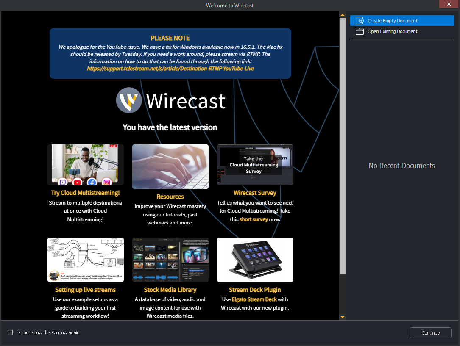Viewport: 460px width, 346px height.
Task: Click the scroll up arrow
Action: tap(343, 15)
